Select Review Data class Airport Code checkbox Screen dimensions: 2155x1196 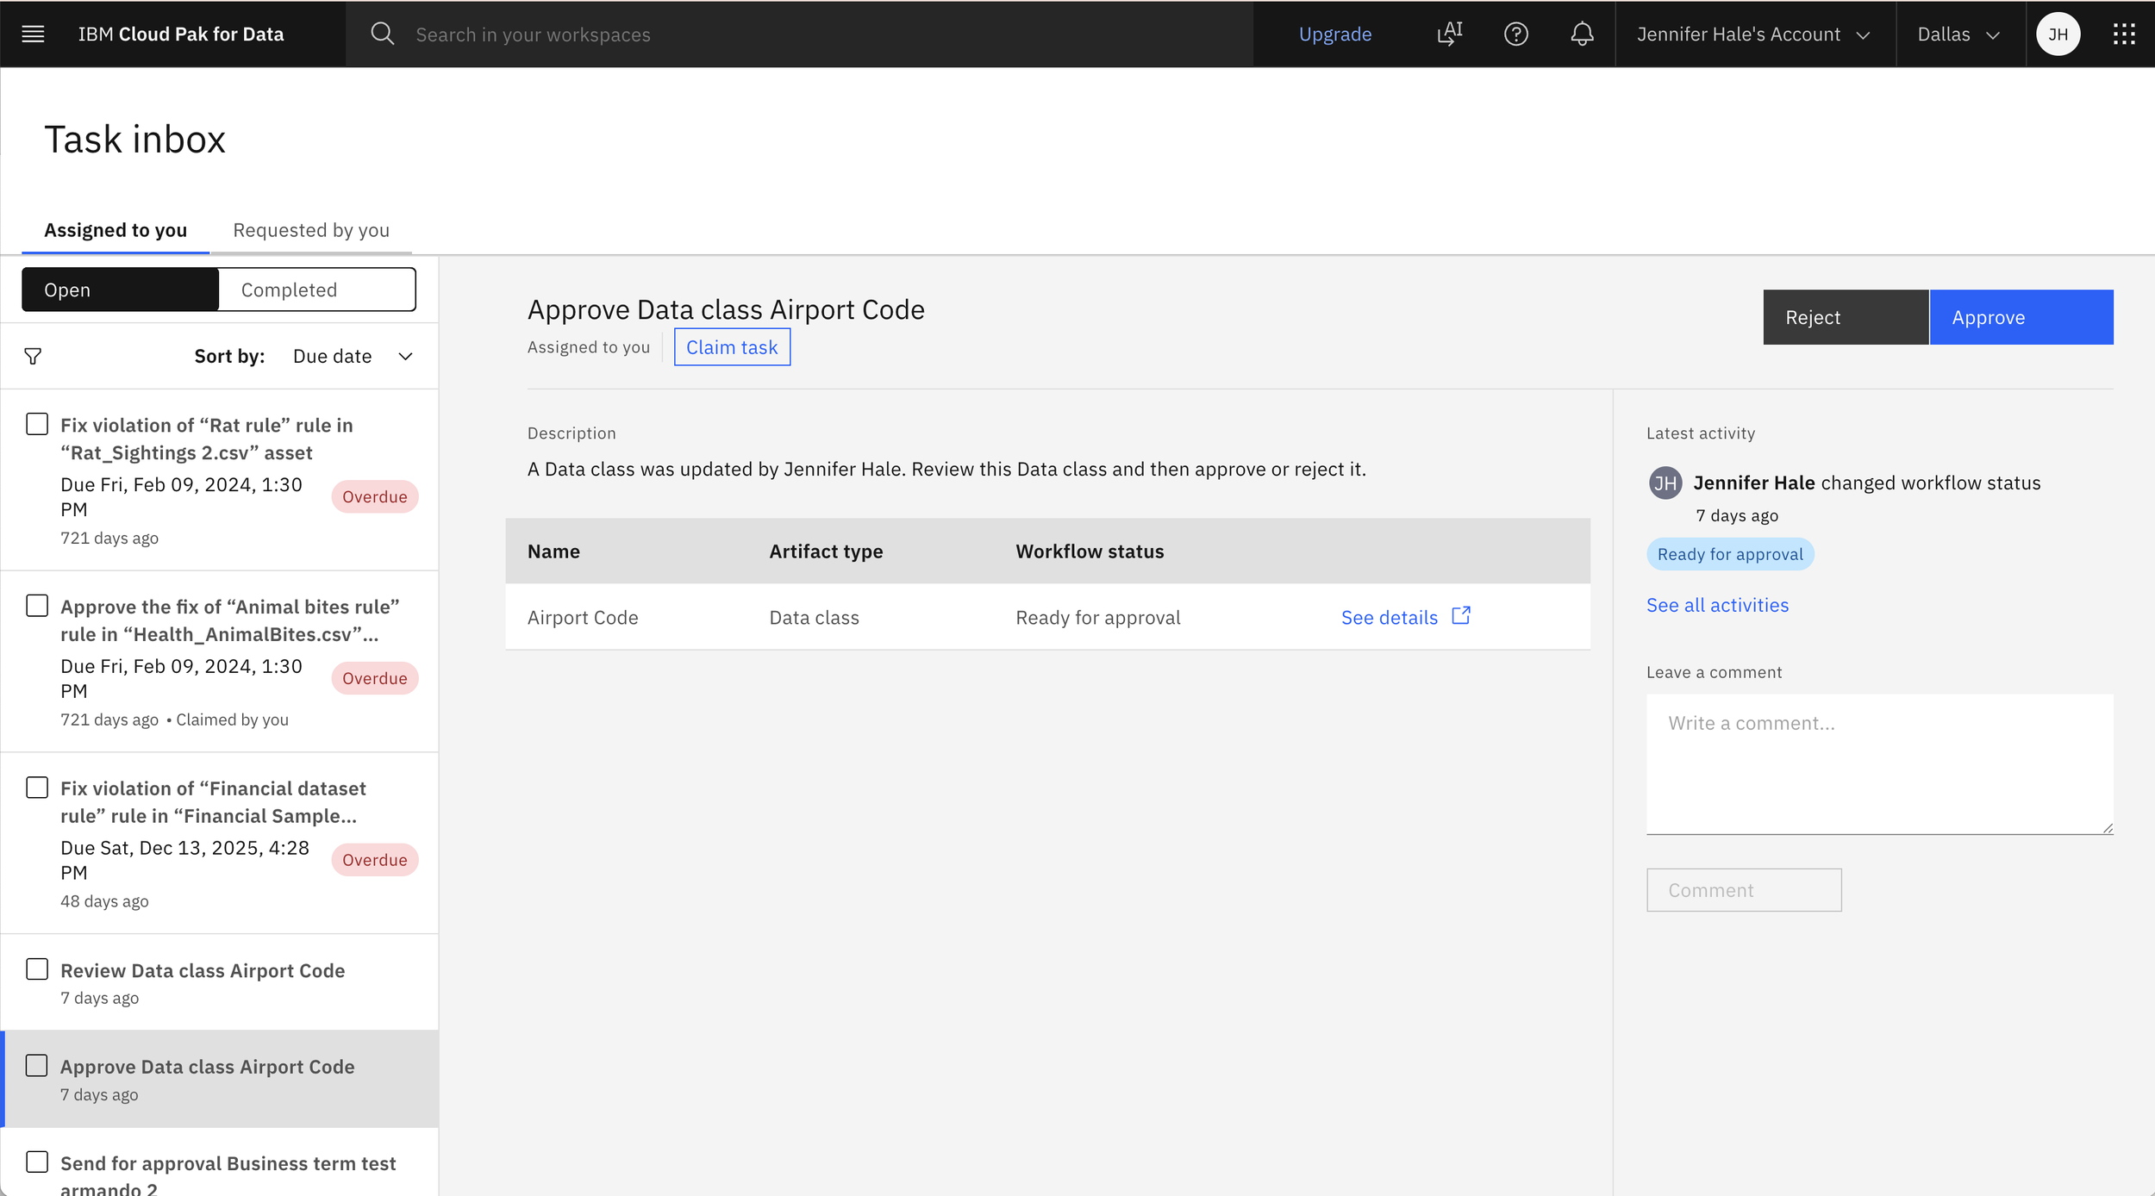pyautogui.click(x=37, y=969)
